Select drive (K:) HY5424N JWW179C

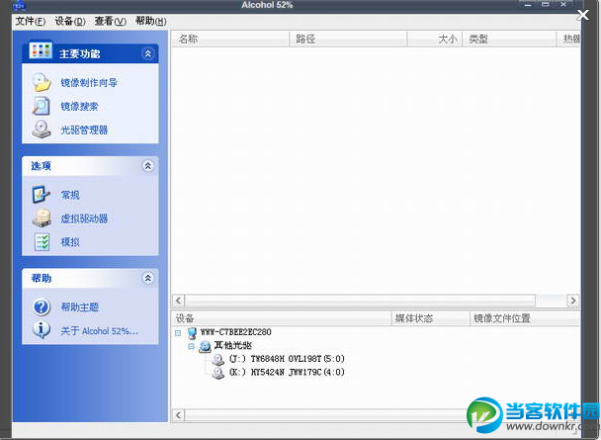coord(287,372)
